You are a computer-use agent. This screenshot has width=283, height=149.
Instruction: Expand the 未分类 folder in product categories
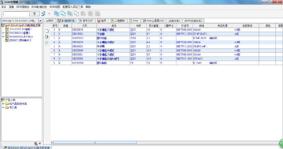[x=3, y=108]
